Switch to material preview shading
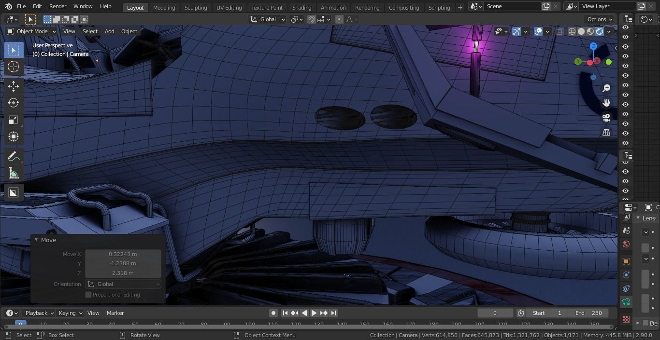The height and width of the screenshot is (340, 660). coord(590,31)
